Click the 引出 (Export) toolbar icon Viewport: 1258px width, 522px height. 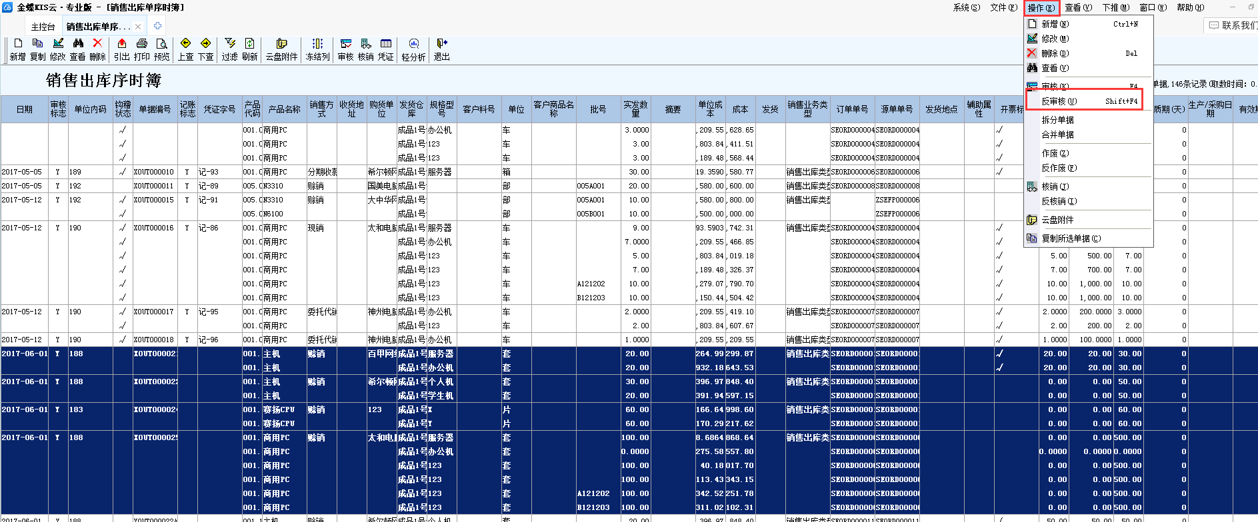tap(121, 49)
